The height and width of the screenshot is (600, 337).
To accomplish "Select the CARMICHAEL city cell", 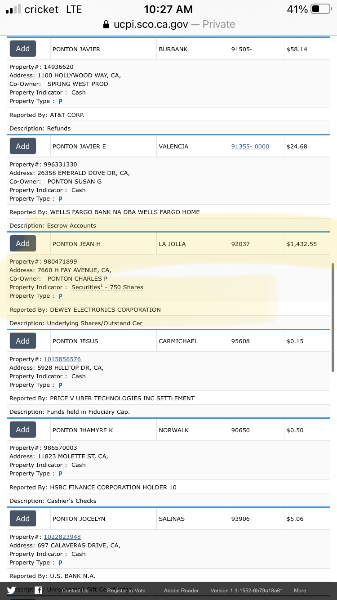I will 192,341.
